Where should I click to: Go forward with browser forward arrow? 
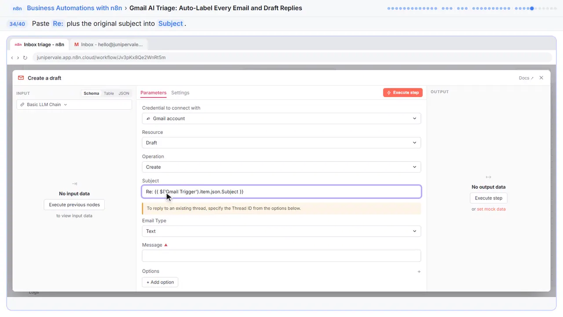[x=18, y=58]
